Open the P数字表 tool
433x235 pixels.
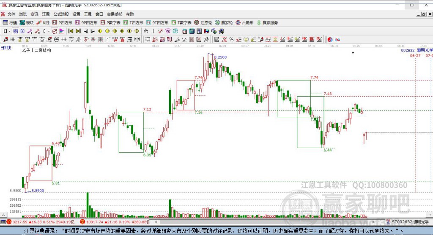110,23
